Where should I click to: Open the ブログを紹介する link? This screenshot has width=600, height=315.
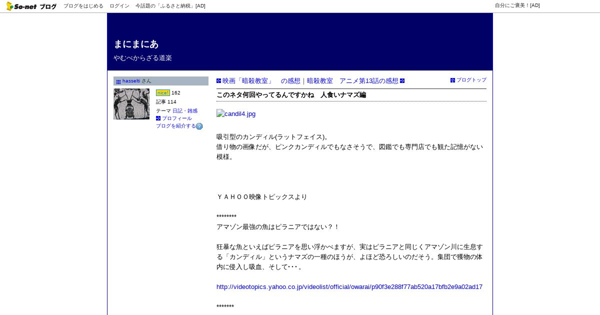coord(176,126)
